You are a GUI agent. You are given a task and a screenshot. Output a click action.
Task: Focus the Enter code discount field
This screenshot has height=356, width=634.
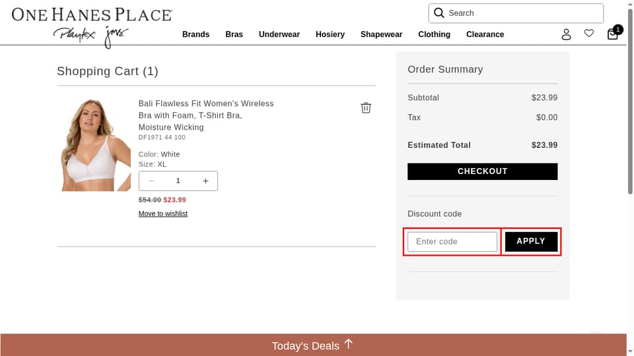tap(452, 241)
